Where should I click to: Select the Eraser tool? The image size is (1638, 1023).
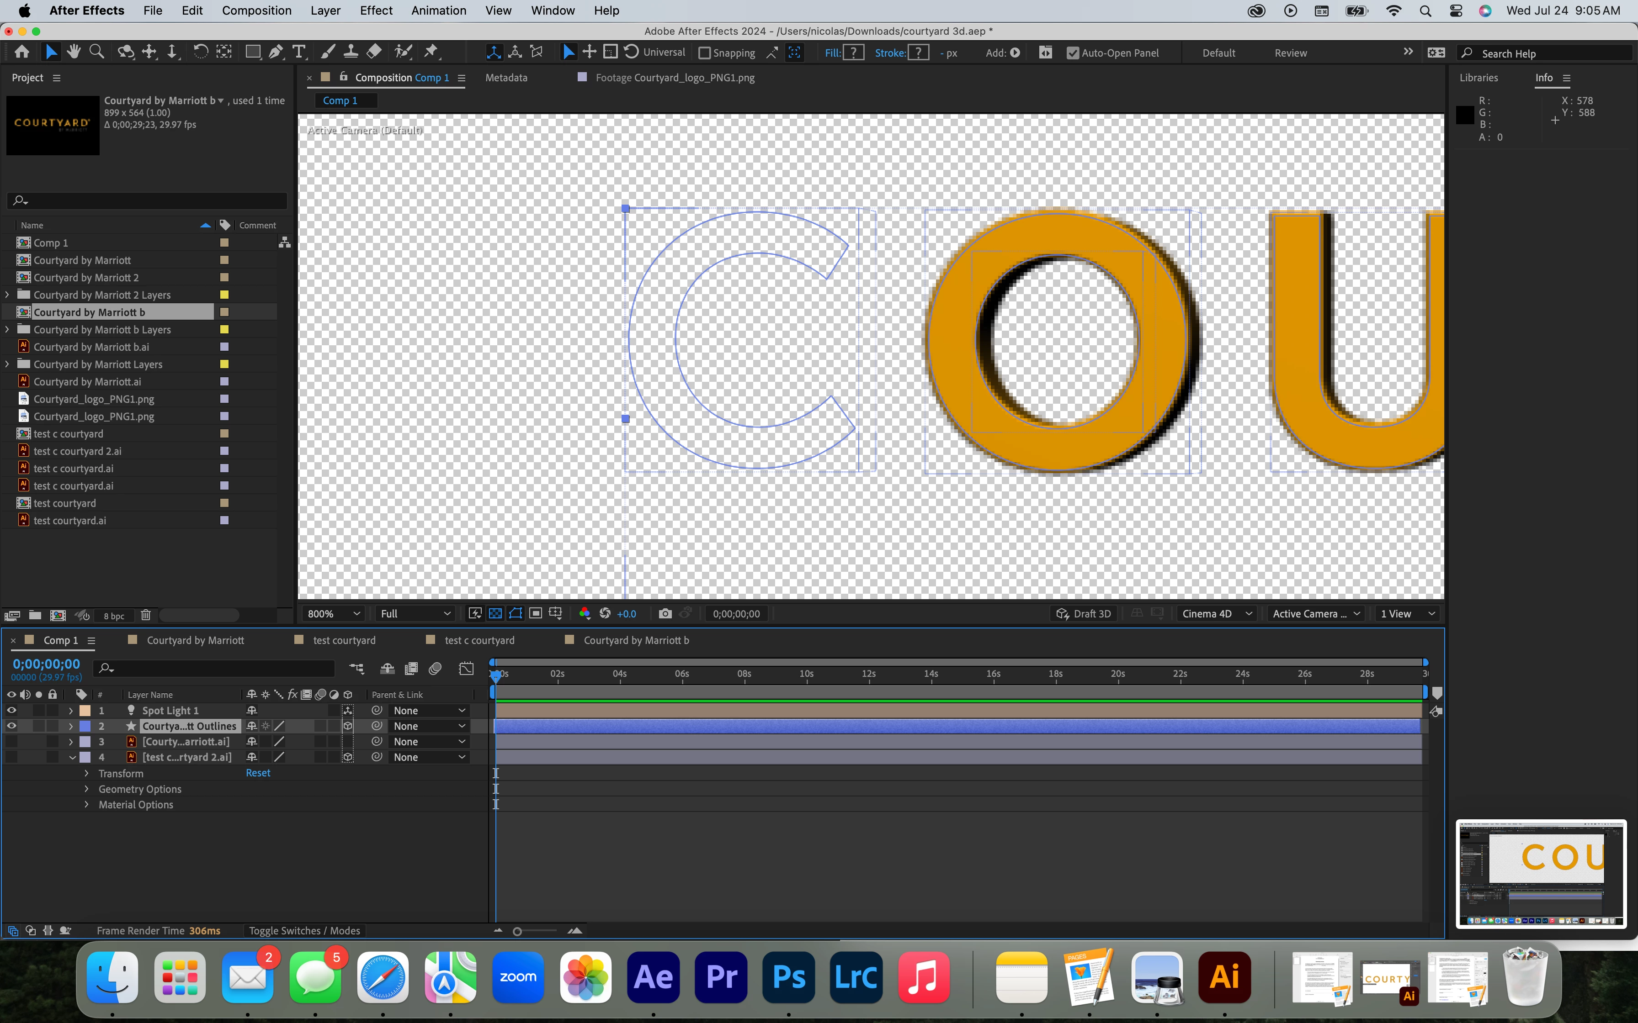[x=374, y=52]
